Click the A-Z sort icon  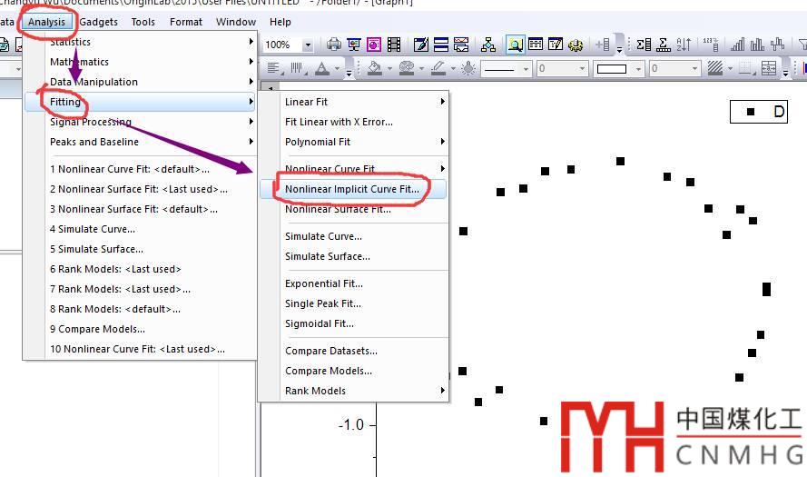pos(684,45)
